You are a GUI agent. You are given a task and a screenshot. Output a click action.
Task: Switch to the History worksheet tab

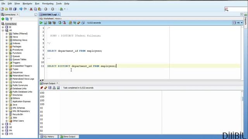point(58,19)
